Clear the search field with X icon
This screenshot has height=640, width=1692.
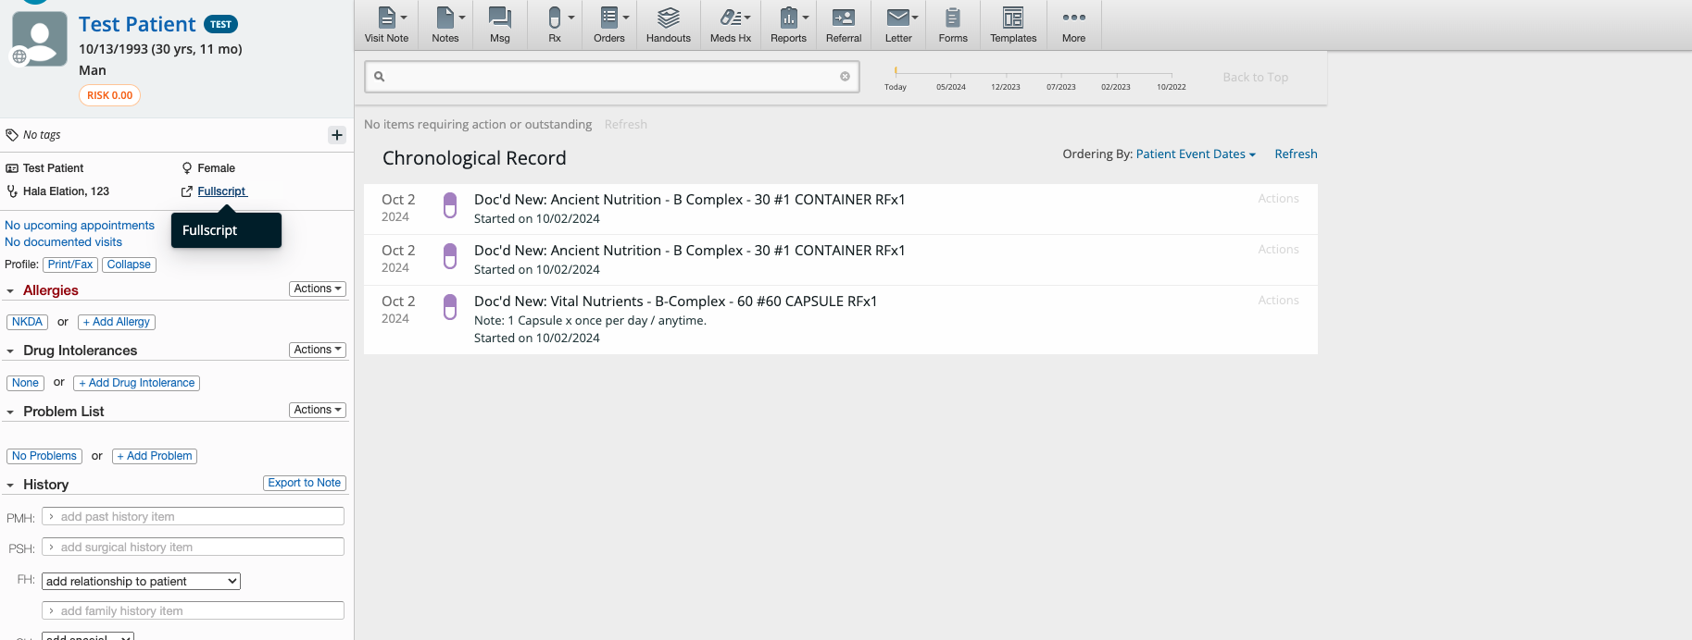tap(845, 77)
